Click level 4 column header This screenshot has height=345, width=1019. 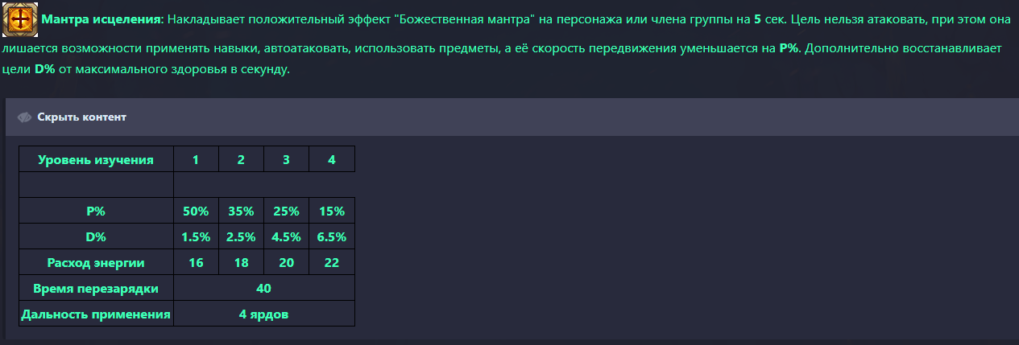tap(331, 159)
